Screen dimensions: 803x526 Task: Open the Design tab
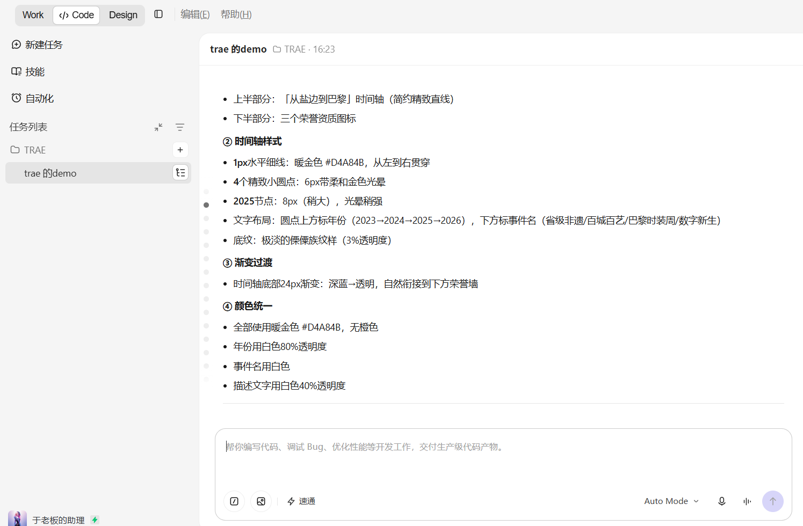(x=123, y=15)
